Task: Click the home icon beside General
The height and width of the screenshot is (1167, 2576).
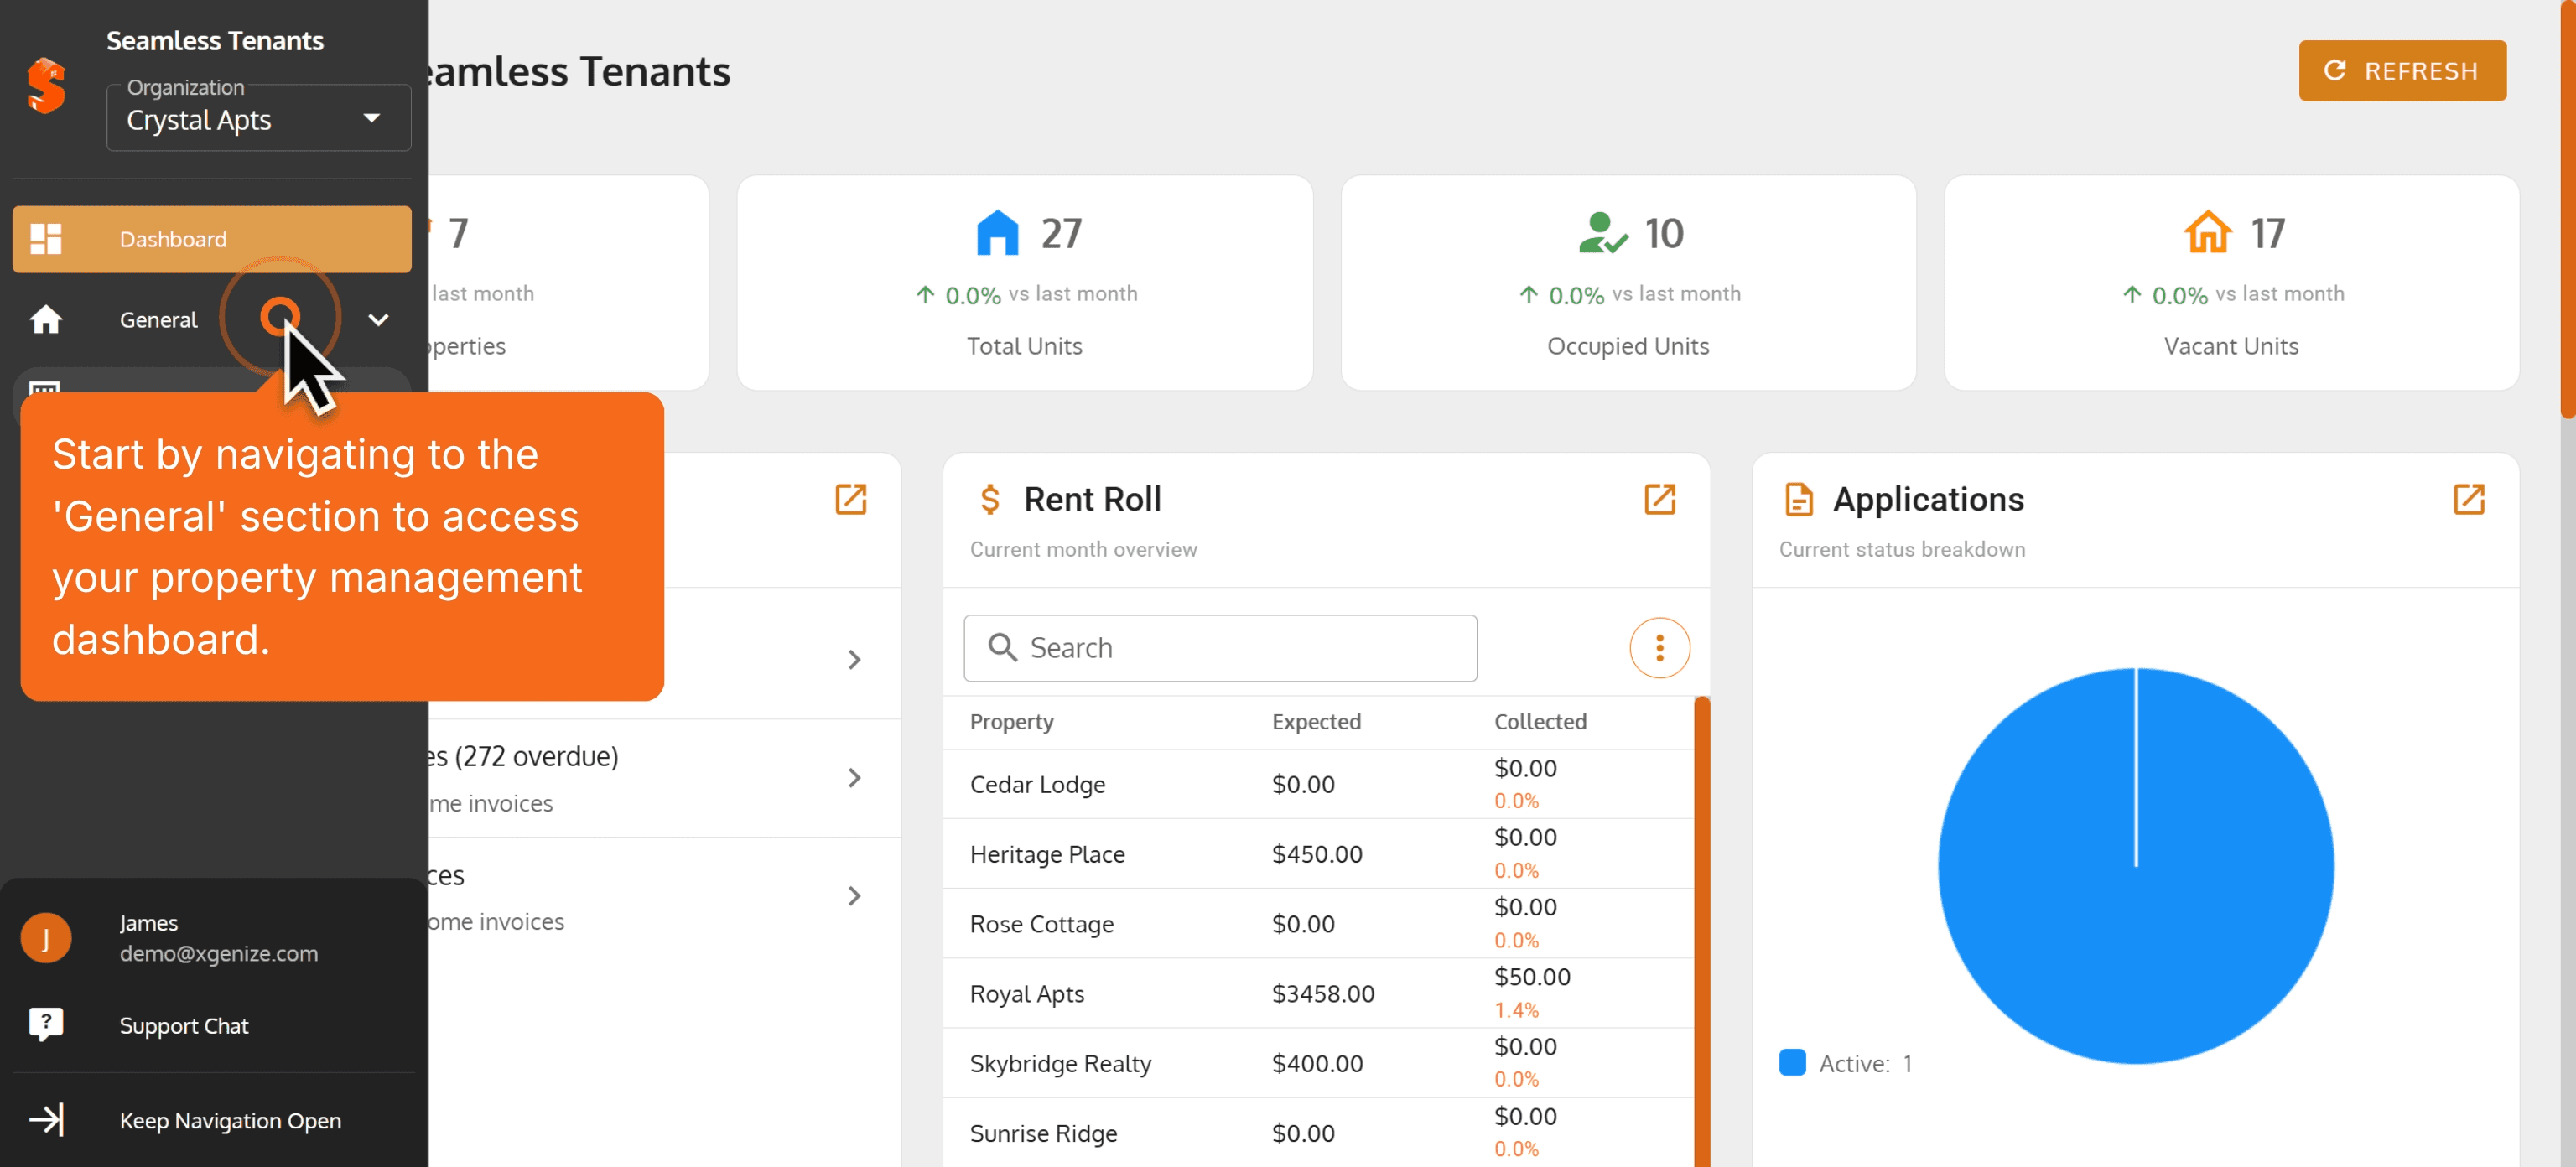Action: click(46, 320)
